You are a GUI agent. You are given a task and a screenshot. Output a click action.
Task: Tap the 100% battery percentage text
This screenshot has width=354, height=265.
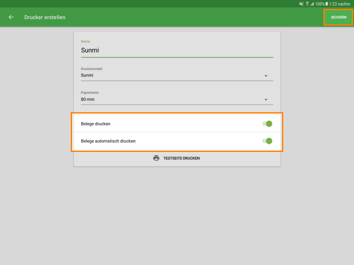[x=319, y=4]
